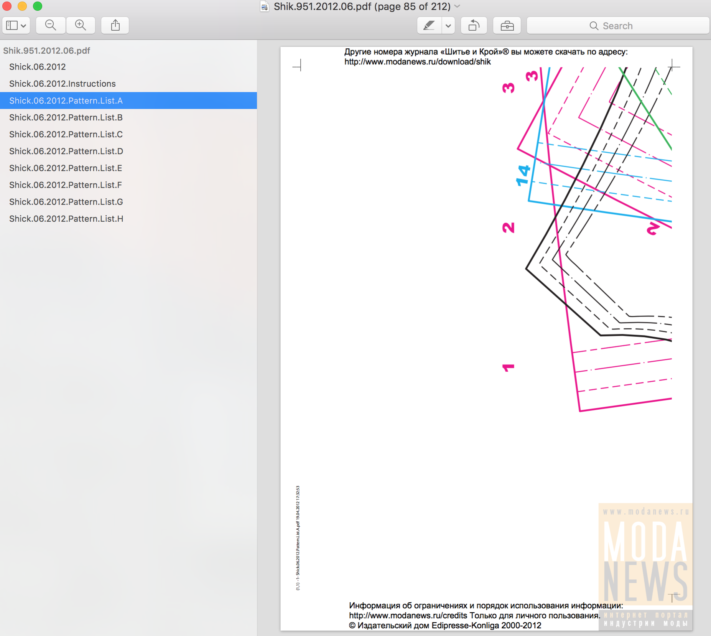Open the title bar document name chevron
This screenshot has width=711, height=636.
coord(457,7)
